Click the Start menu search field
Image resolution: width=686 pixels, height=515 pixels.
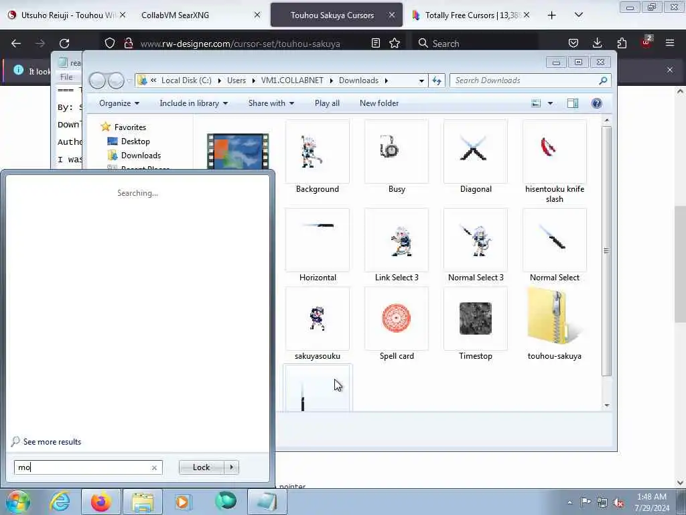(x=88, y=467)
